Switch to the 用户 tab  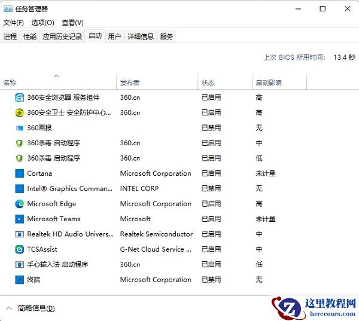click(x=114, y=36)
